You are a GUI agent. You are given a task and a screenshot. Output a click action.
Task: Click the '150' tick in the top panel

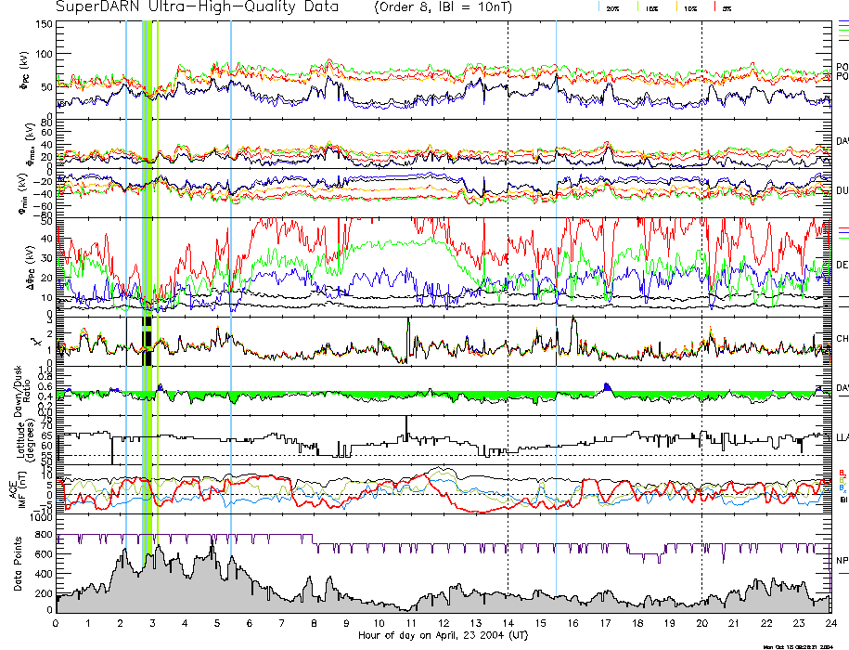click(44, 24)
